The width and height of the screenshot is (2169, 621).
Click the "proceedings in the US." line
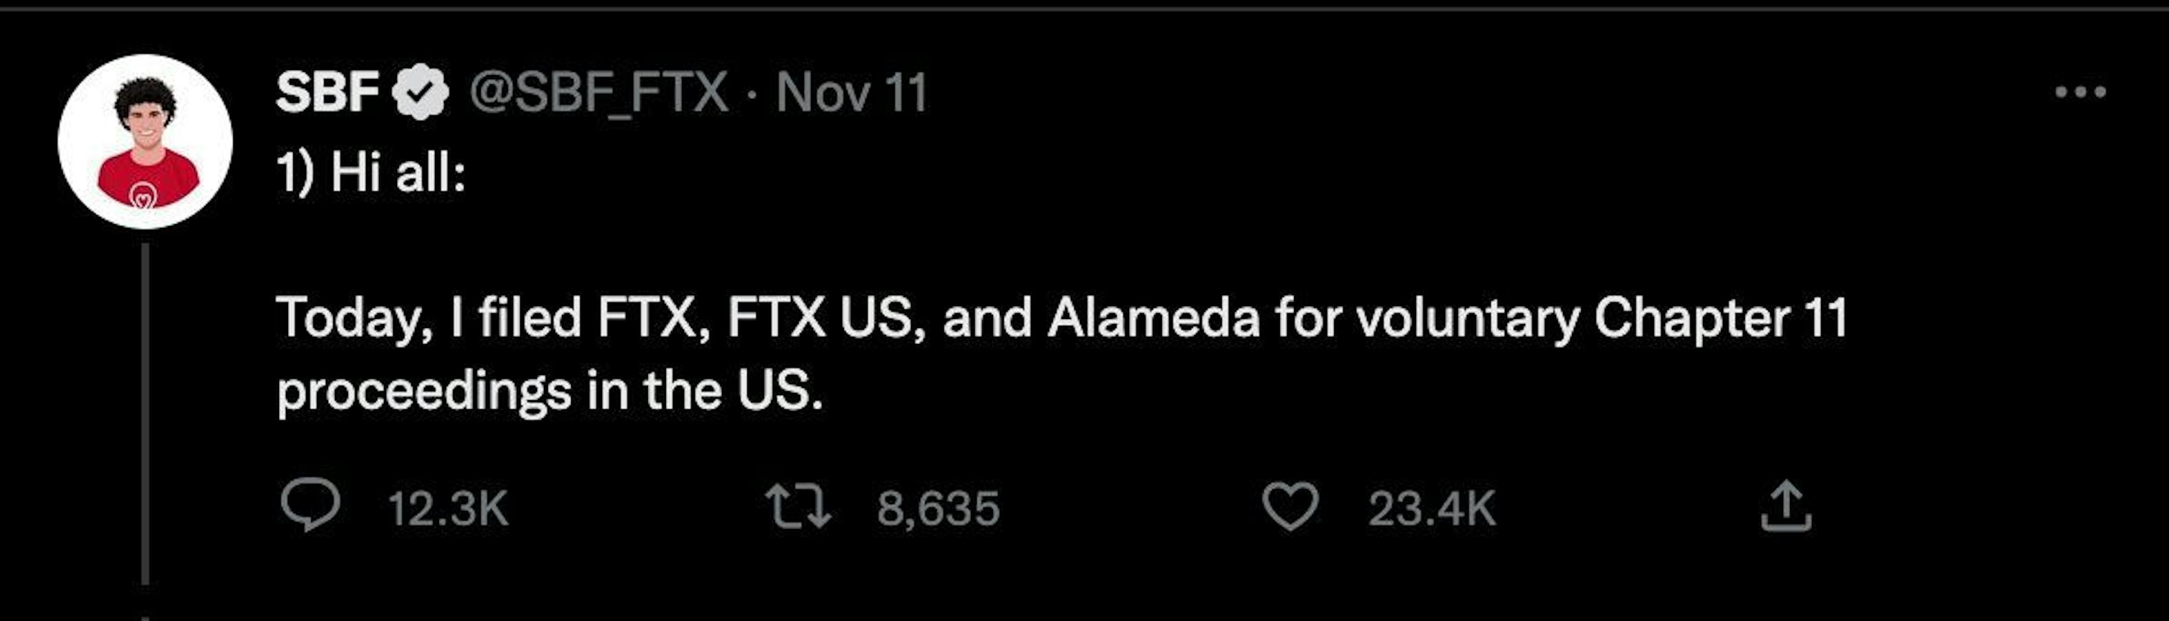550,391
